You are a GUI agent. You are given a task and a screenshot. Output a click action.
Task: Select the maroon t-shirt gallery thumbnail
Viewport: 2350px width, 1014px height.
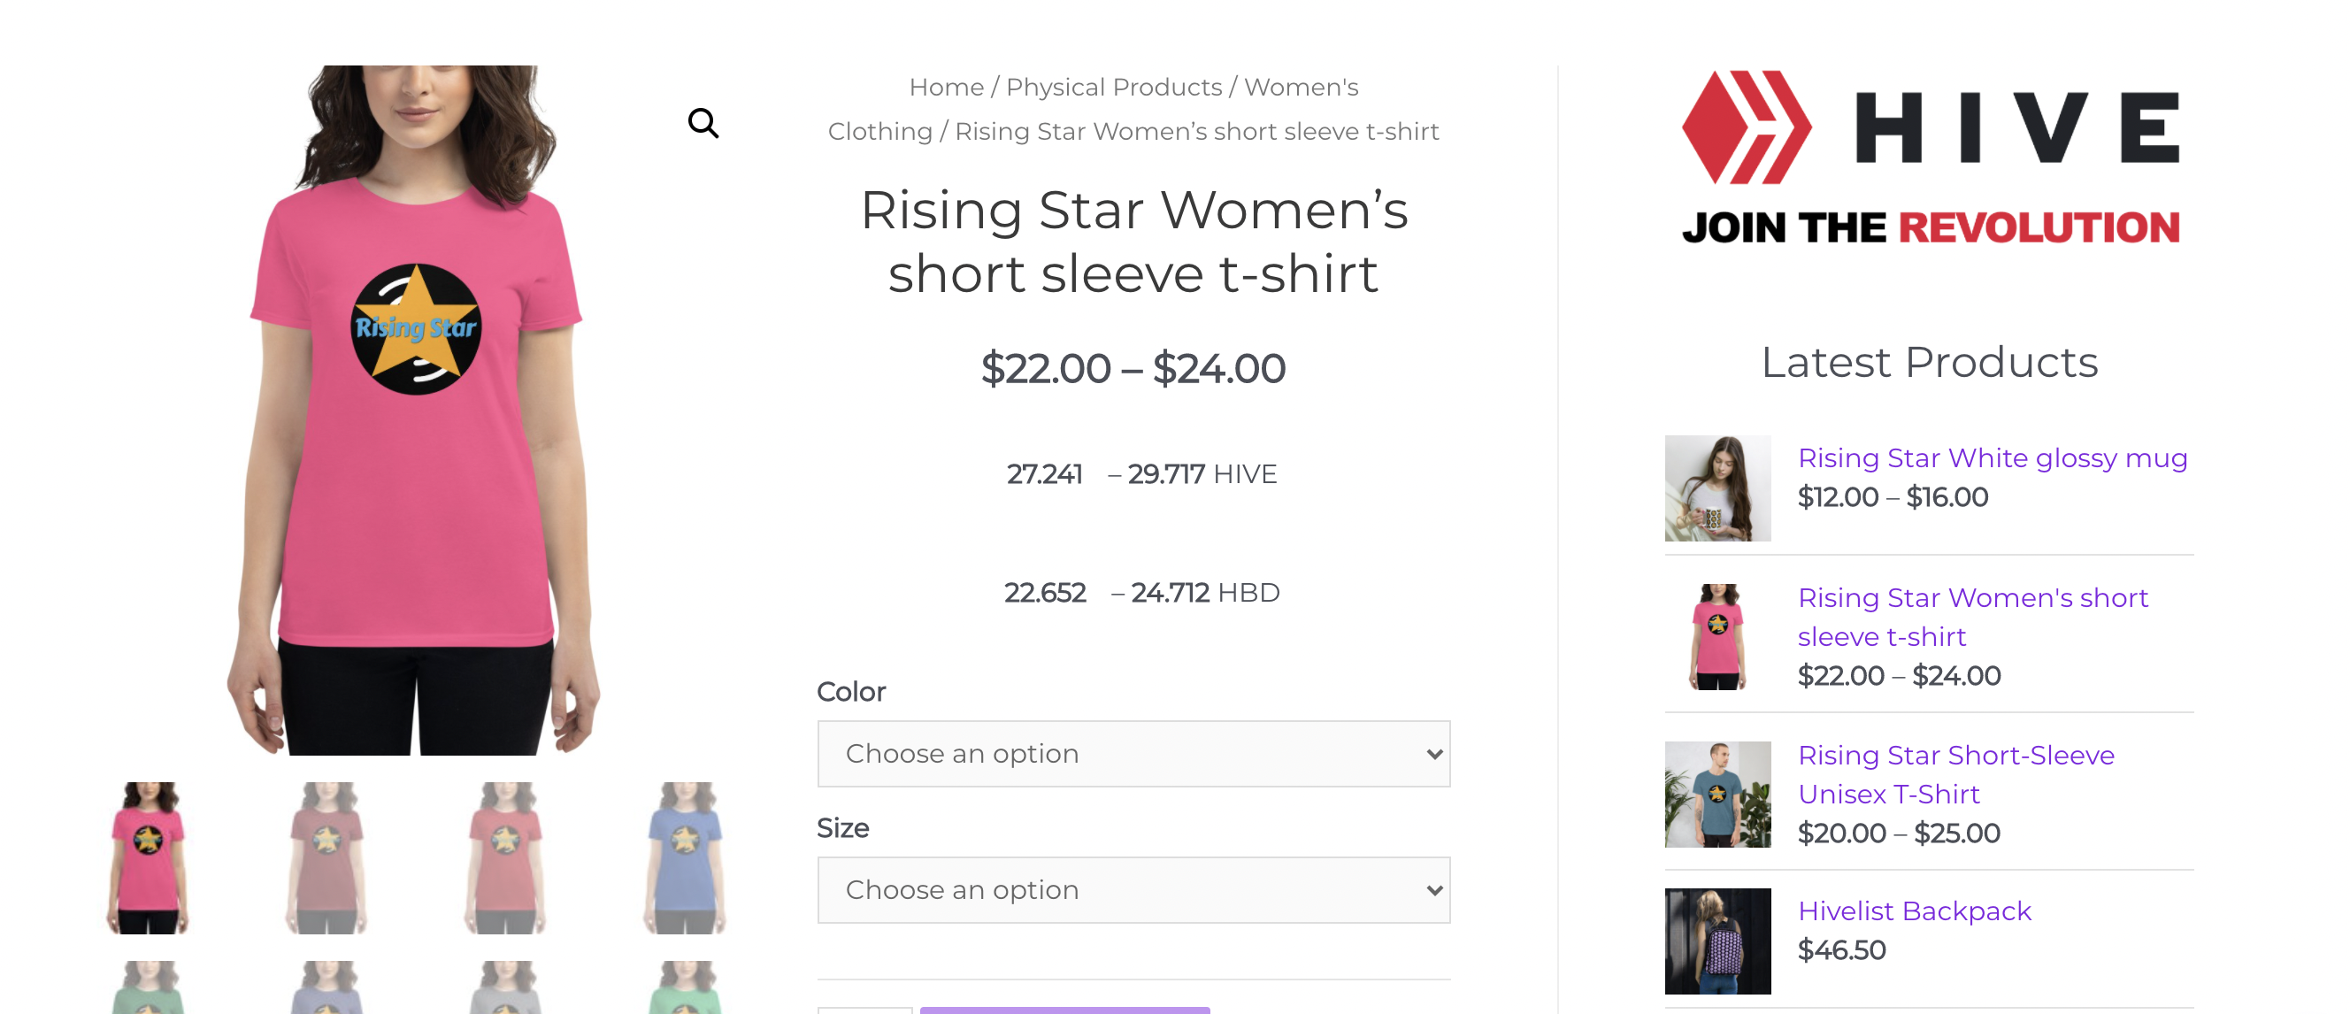point(326,857)
